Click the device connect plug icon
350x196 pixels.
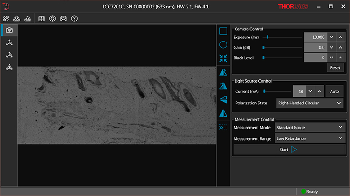point(6,18)
